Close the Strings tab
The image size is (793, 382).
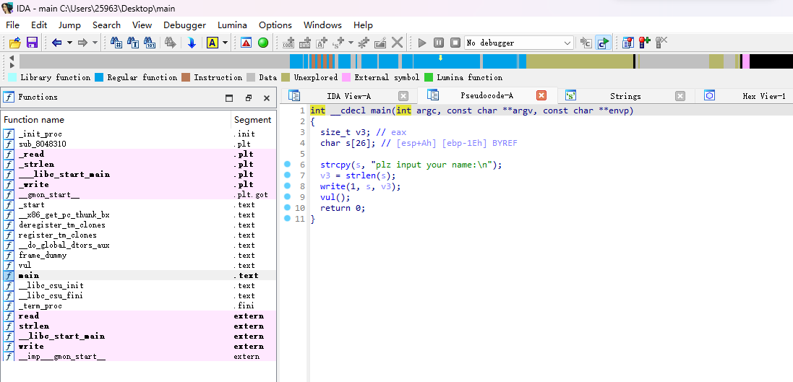[680, 96]
